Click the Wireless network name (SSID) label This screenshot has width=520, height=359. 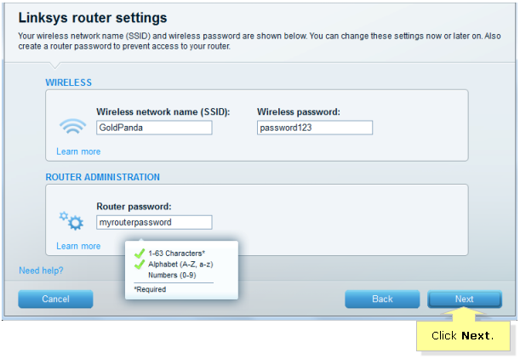(x=163, y=111)
